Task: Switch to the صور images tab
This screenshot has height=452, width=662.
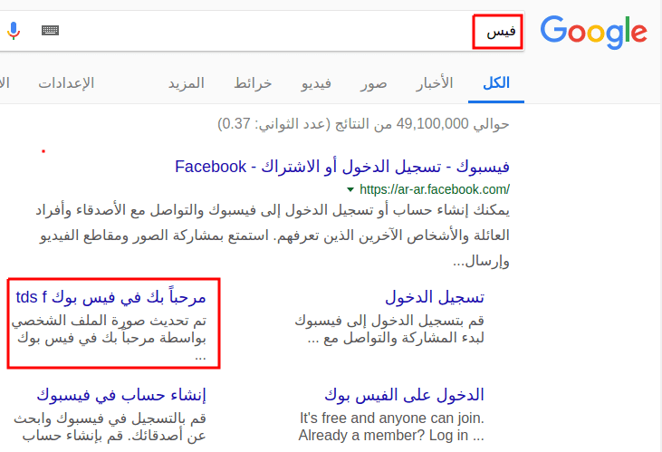Action: [373, 83]
